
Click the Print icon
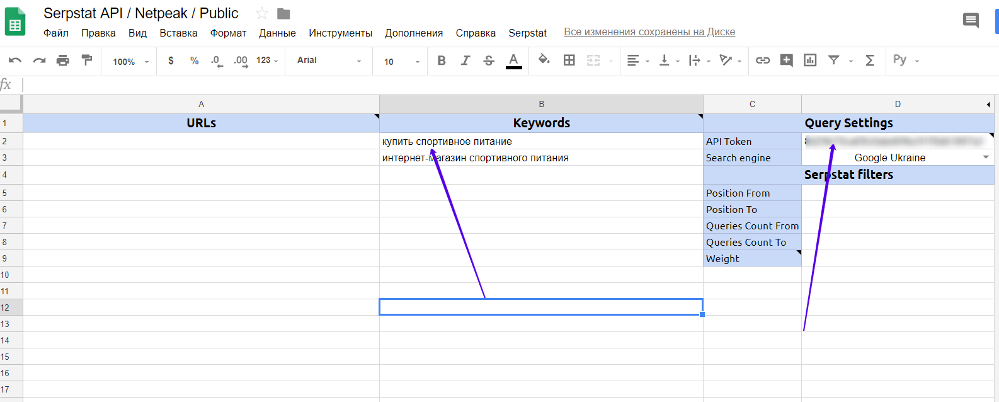tap(63, 60)
